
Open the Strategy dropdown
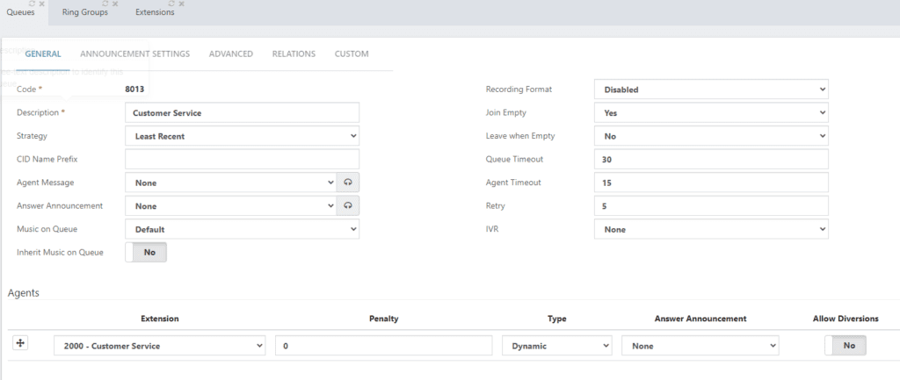click(242, 136)
